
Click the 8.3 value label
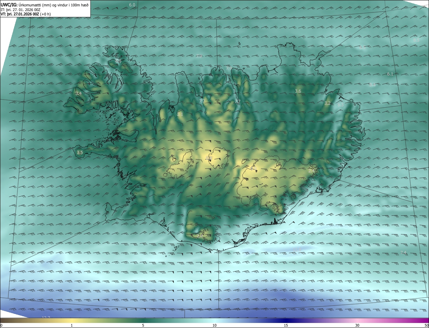click(340, 105)
